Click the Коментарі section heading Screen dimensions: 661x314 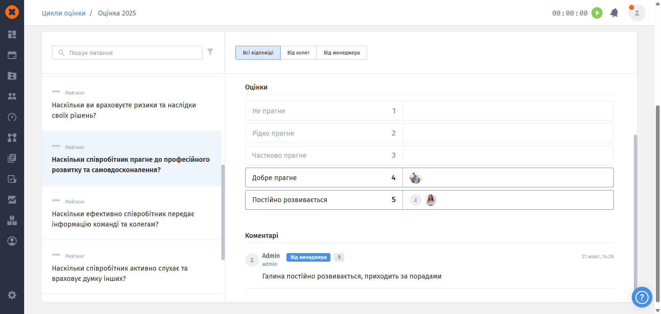click(262, 235)
